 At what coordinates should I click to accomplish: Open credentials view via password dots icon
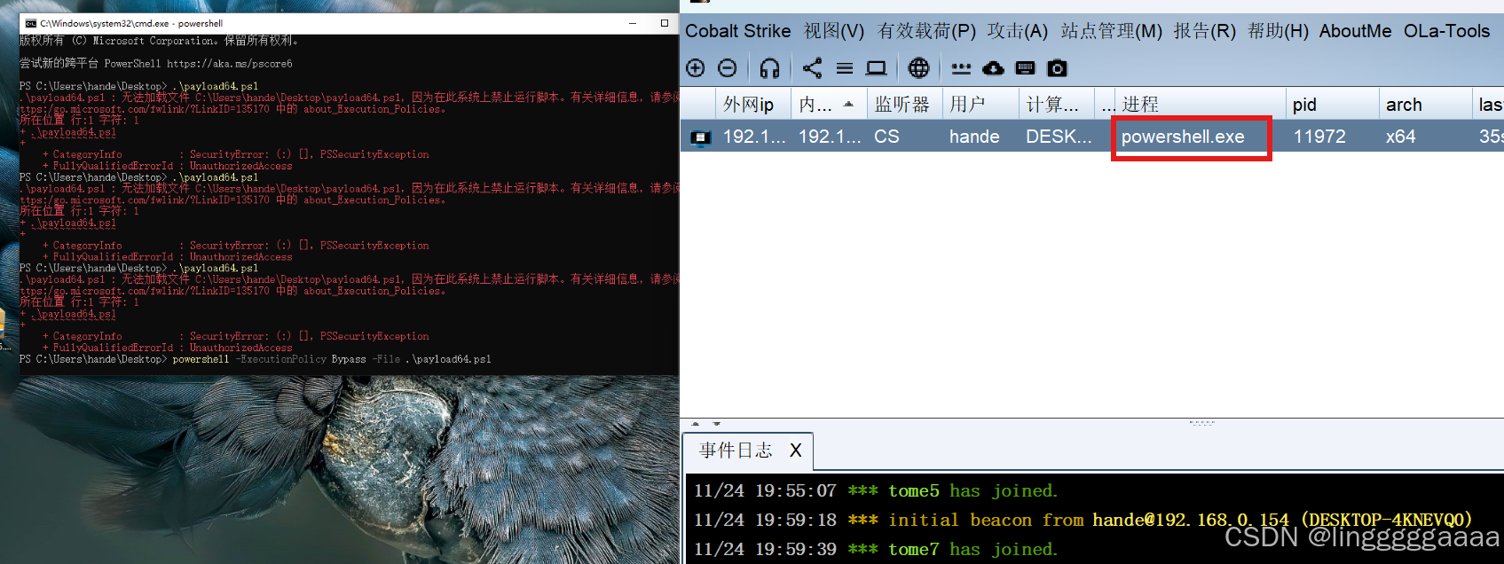point(961,68)
